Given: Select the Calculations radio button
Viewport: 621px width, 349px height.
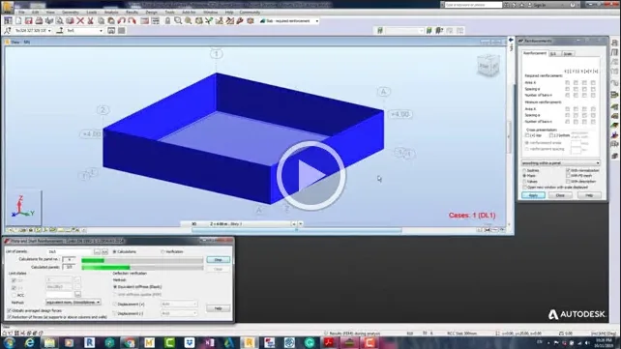Looking at the screenshot, I should 115,251.
